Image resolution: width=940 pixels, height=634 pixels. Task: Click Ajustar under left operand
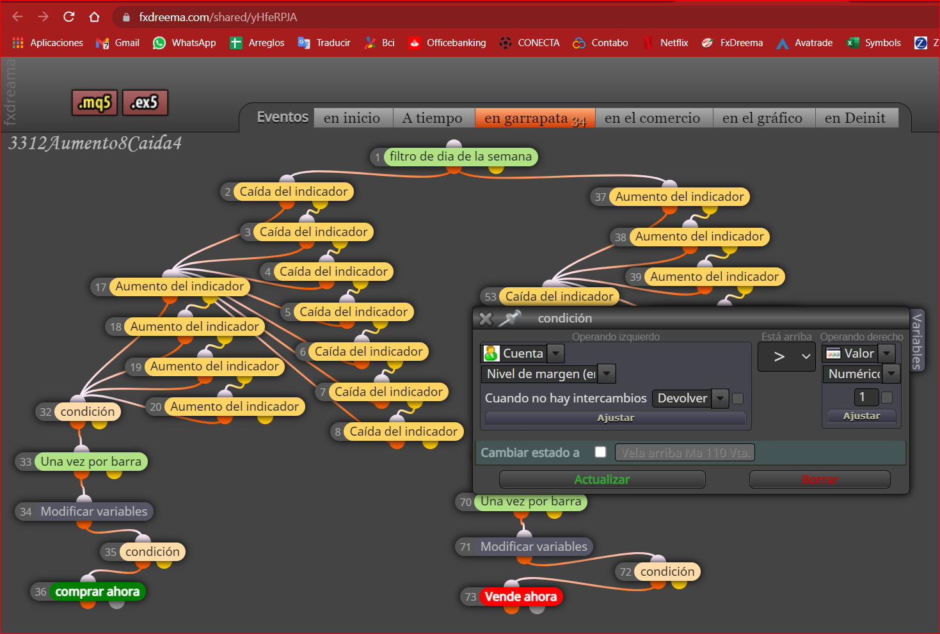tap(616, 418)
